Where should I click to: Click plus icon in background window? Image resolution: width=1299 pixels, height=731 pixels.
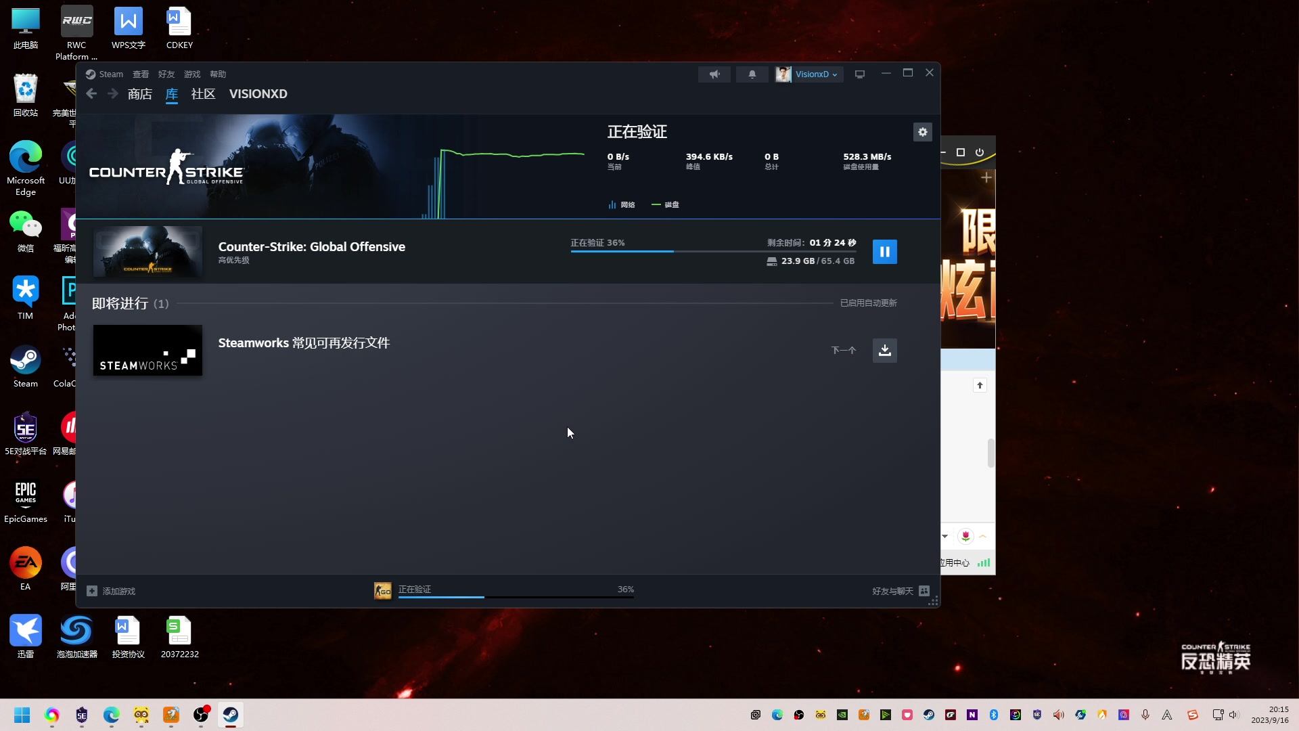(x=986, y=178)
